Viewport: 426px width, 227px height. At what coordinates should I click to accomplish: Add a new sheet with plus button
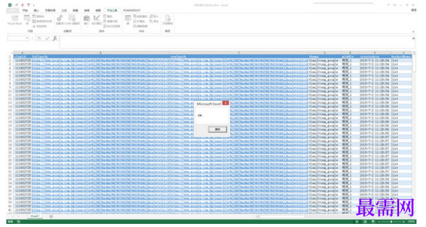pyautogui.click(x=51, y=216)
